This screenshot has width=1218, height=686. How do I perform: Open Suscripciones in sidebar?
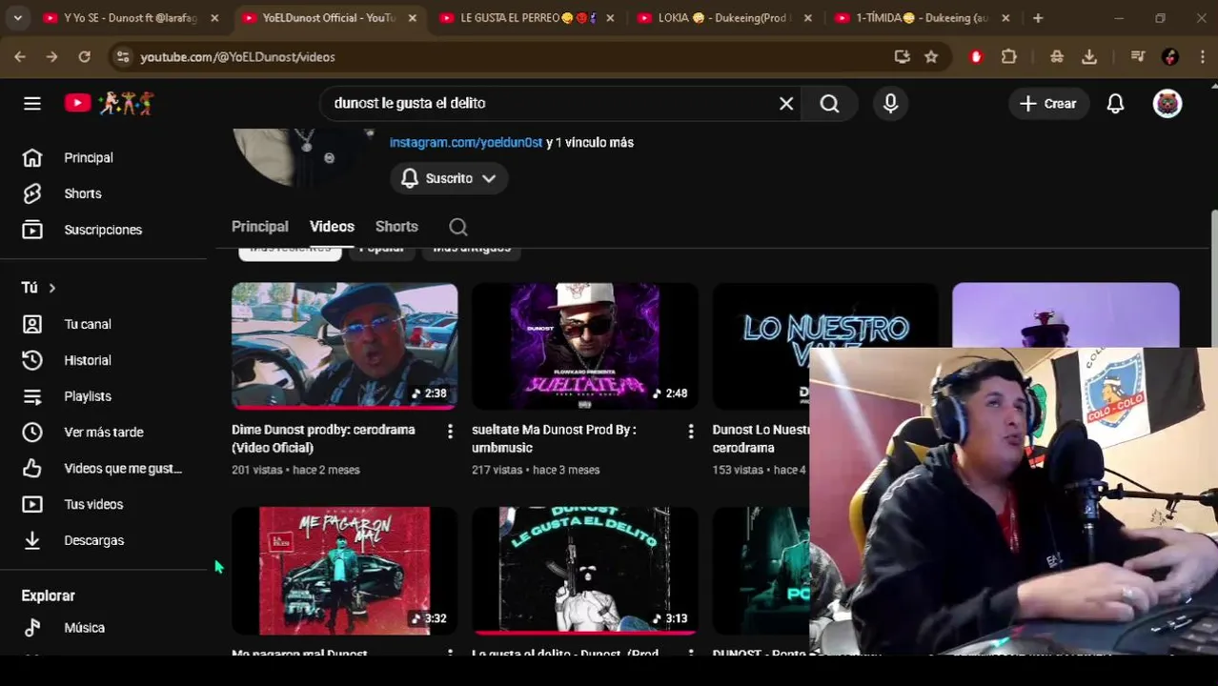coord(103,230)
